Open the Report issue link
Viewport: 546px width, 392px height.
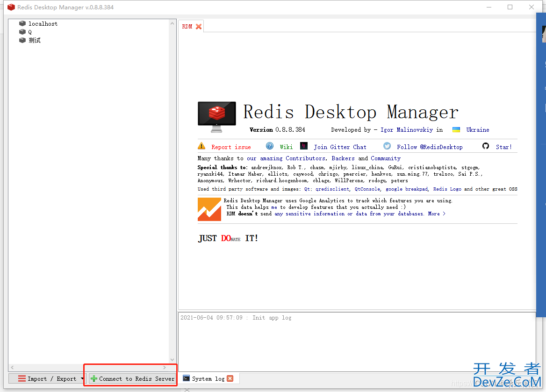tap(231, 147)
